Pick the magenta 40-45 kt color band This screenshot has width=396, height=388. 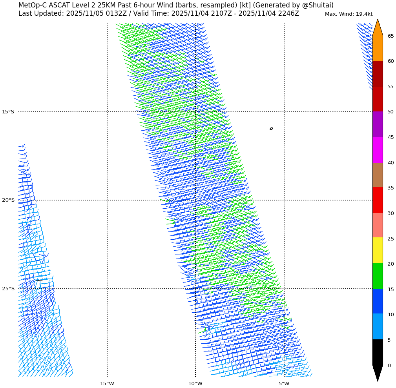[377, 150]
